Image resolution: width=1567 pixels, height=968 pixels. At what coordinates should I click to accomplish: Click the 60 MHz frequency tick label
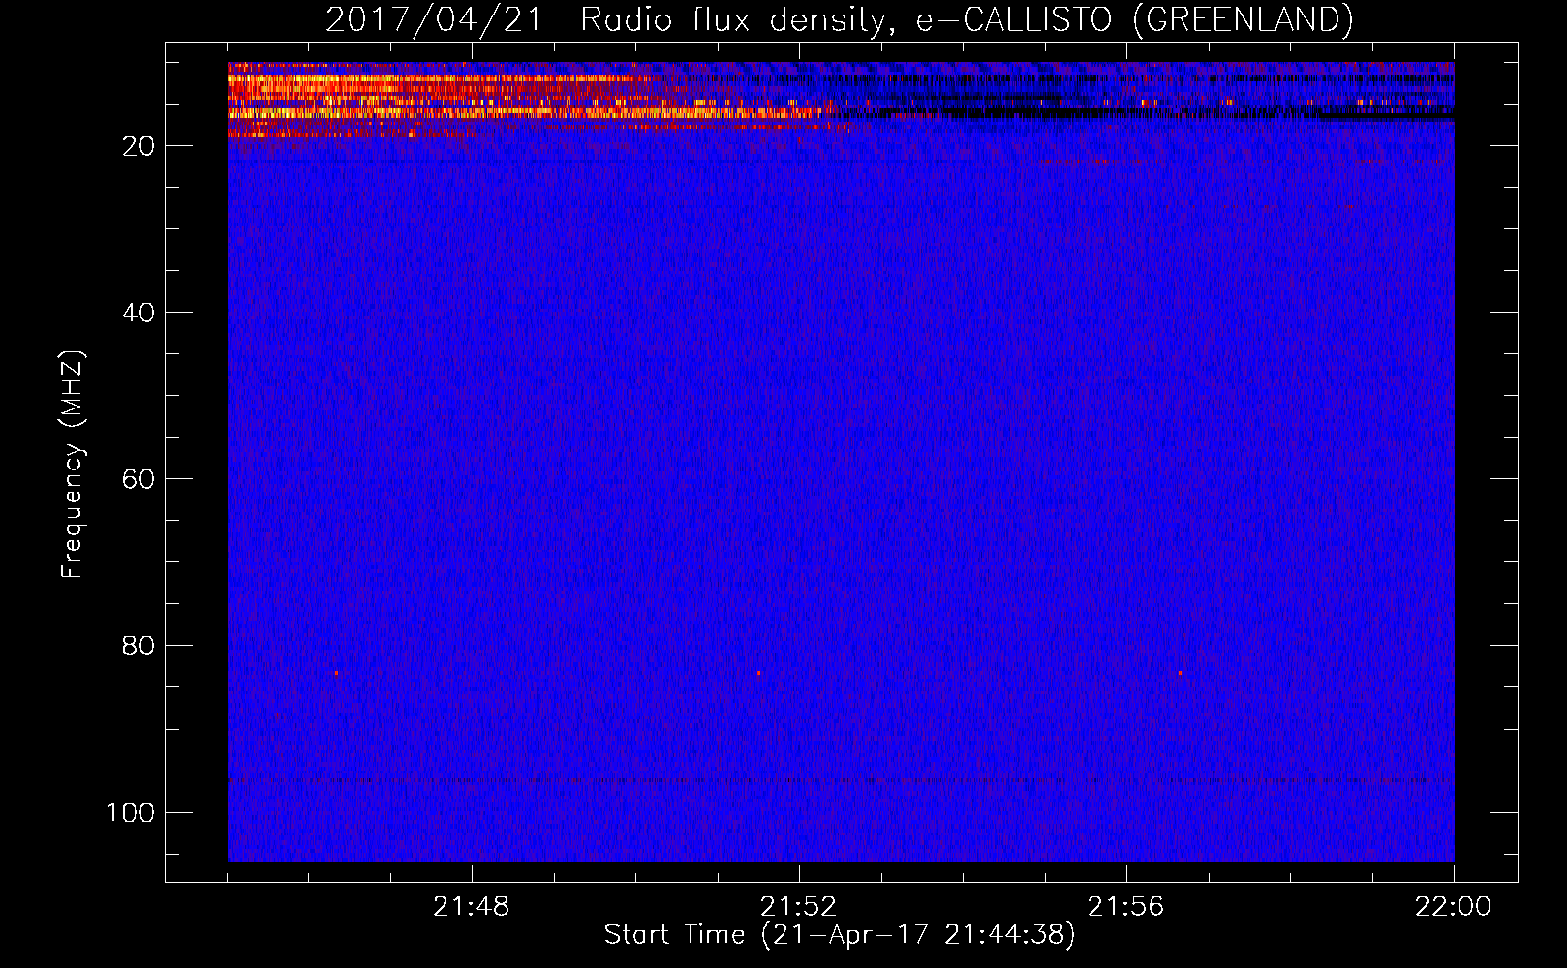[x=138, y=479]
